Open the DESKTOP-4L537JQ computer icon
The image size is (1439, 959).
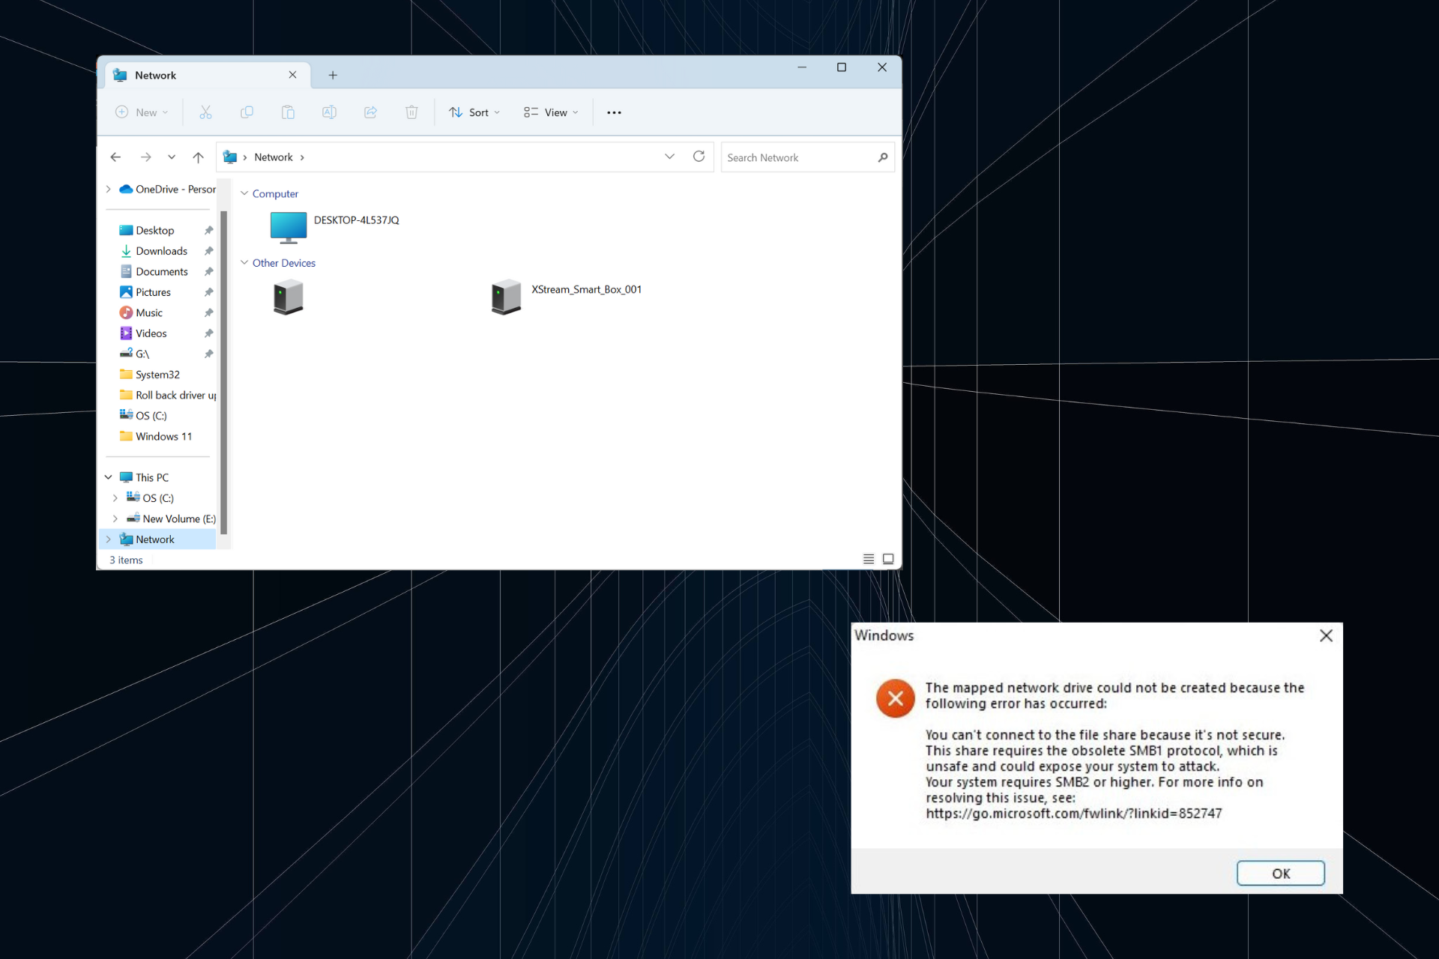point(289,227)
